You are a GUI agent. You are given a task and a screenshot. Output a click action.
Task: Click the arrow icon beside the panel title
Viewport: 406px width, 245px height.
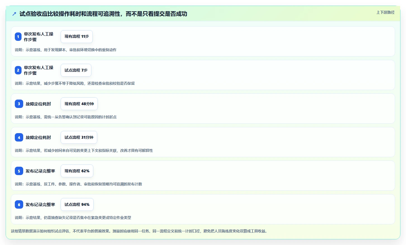coord(14,14)
